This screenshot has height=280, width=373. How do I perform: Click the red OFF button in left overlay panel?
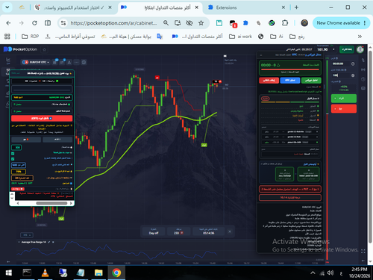point(42,118)
